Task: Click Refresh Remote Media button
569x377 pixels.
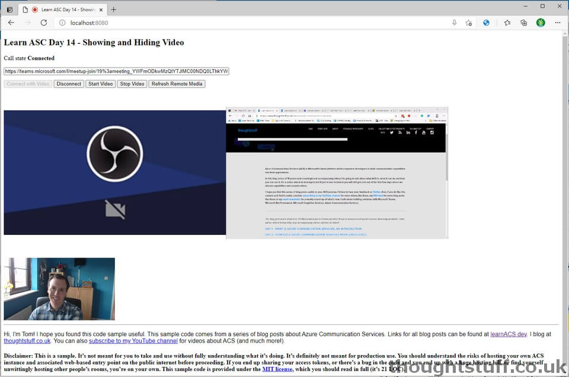Action: [x=177, y=83]
